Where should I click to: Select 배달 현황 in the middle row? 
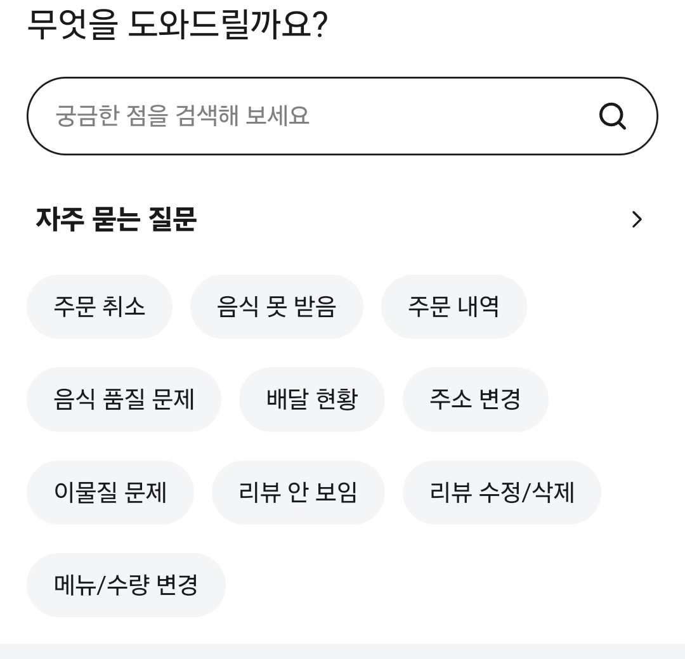pos(311,399)
